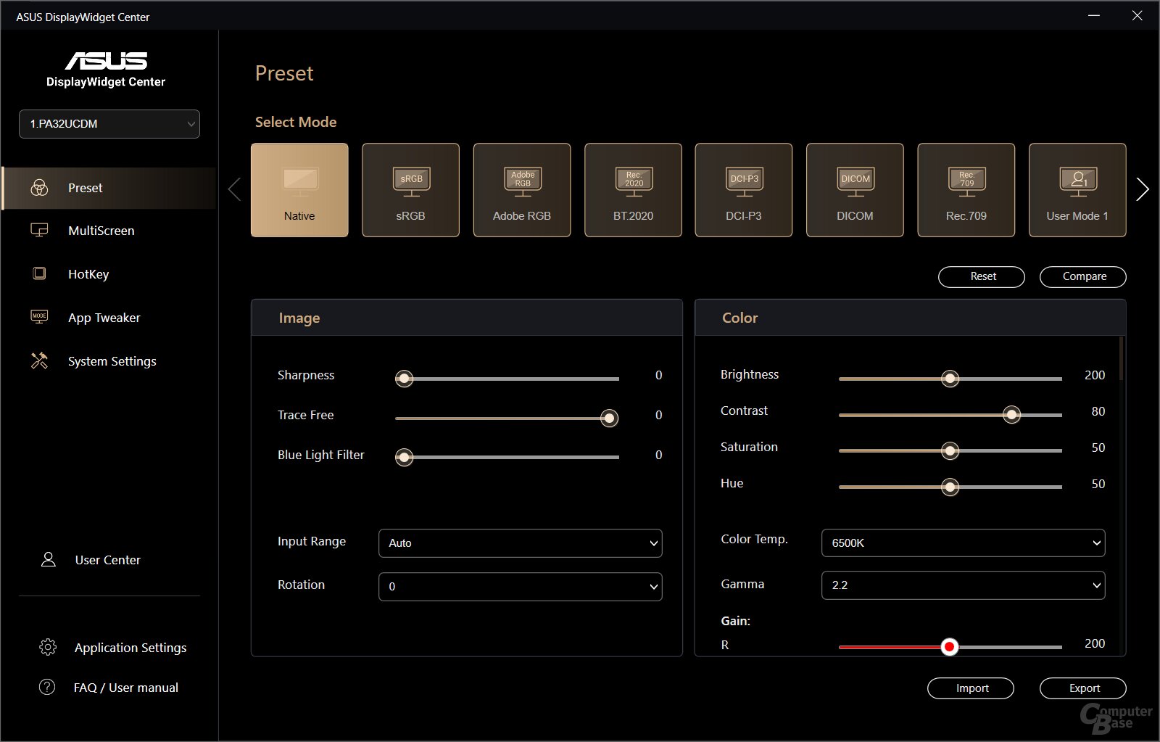This screenshot has width=1160, height=742.
Task: Open the Color Temp. 6500K dropdown
Action: click(962, 543)
